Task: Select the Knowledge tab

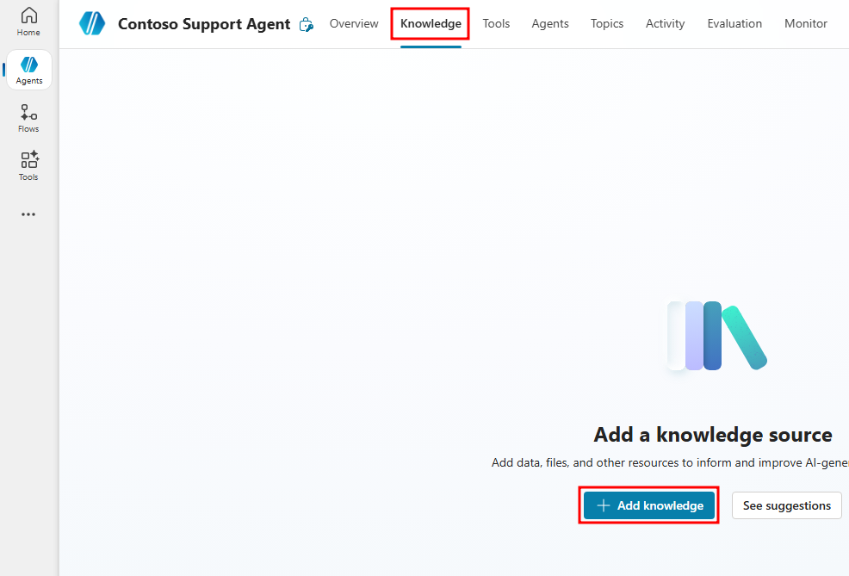Action: [x=431, y=24]
